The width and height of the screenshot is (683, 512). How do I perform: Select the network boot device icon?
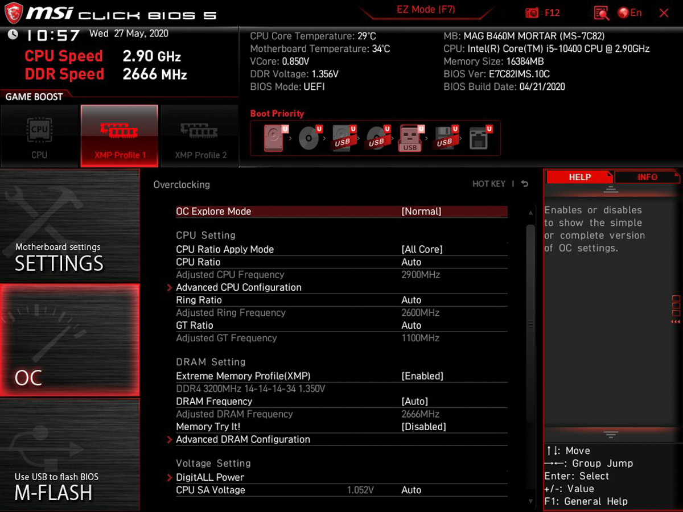click(480, 138)
